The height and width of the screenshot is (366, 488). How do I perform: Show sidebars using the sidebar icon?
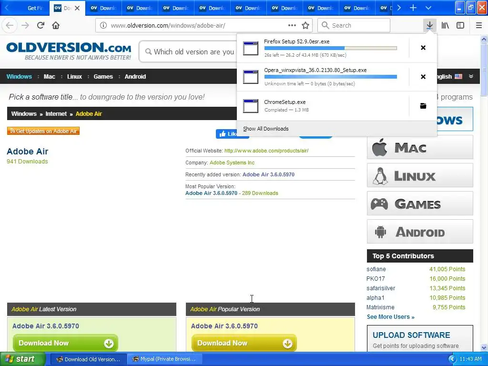[x=460, y=25]
